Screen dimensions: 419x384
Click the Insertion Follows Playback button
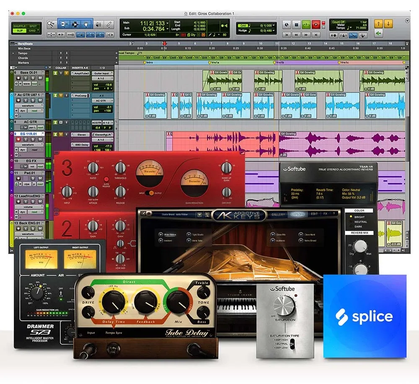click(x=110, y=35)
